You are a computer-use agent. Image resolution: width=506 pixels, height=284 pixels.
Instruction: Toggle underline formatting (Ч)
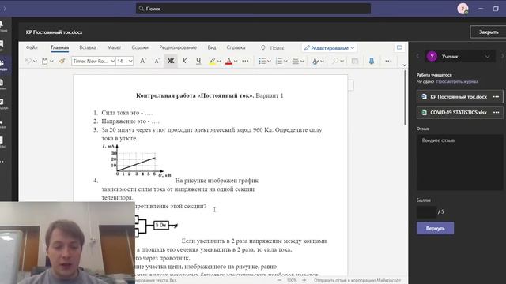(x=198, y=61)
